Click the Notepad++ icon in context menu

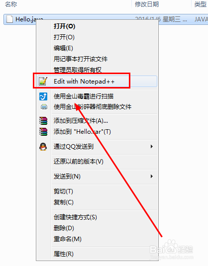click(43, 81)
